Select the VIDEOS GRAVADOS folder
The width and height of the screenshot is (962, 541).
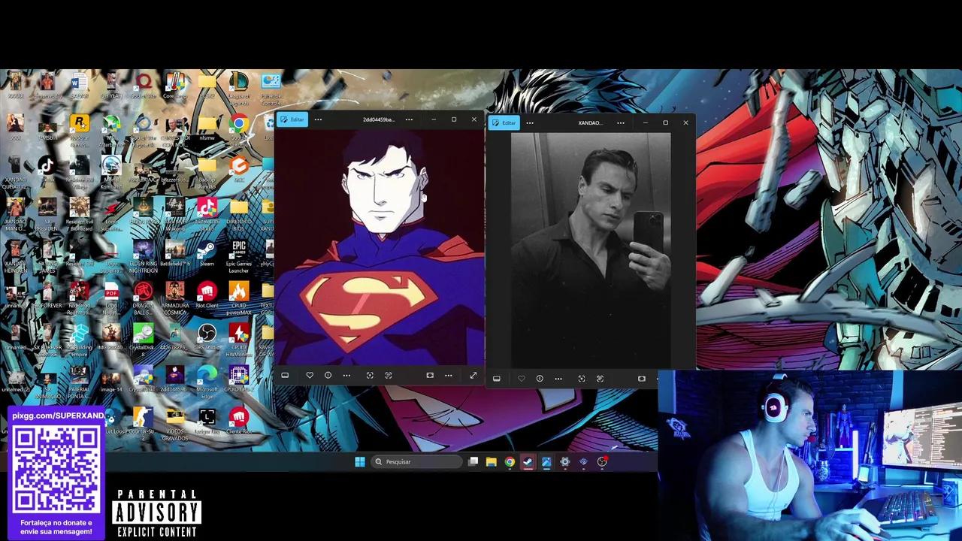(x=175, y=424)
